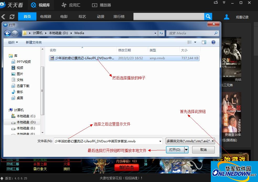The height and width of the screenshot is (182, 258).
Task: Click the user avatar icon near 观看记录
Action: pyautogui.click(x=226, y=17)
